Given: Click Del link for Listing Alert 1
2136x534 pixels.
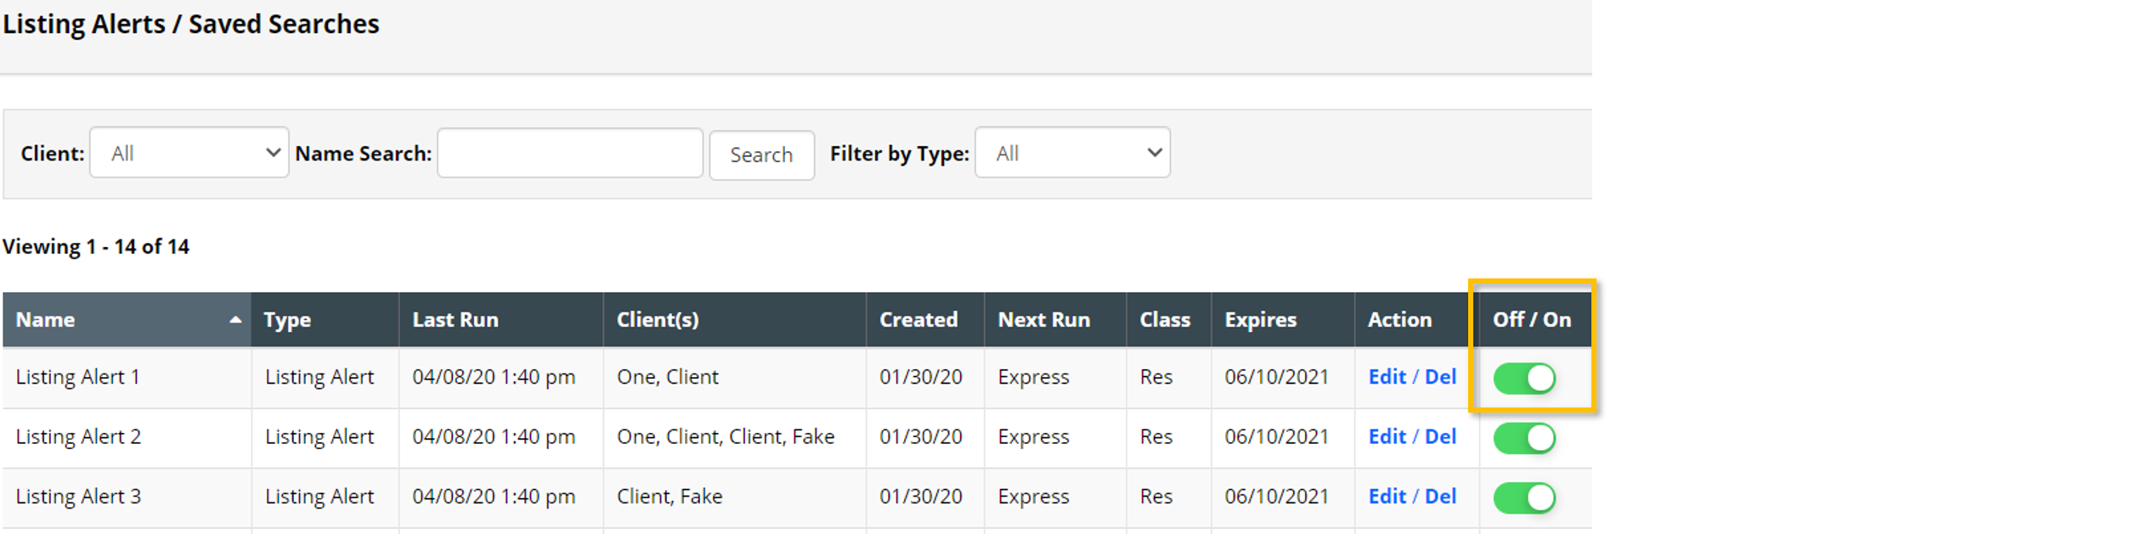Looking at the screenshot, I should (1440, 377).
